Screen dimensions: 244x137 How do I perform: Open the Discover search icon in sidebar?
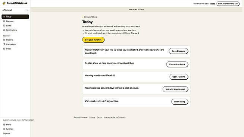pos(4,21)
